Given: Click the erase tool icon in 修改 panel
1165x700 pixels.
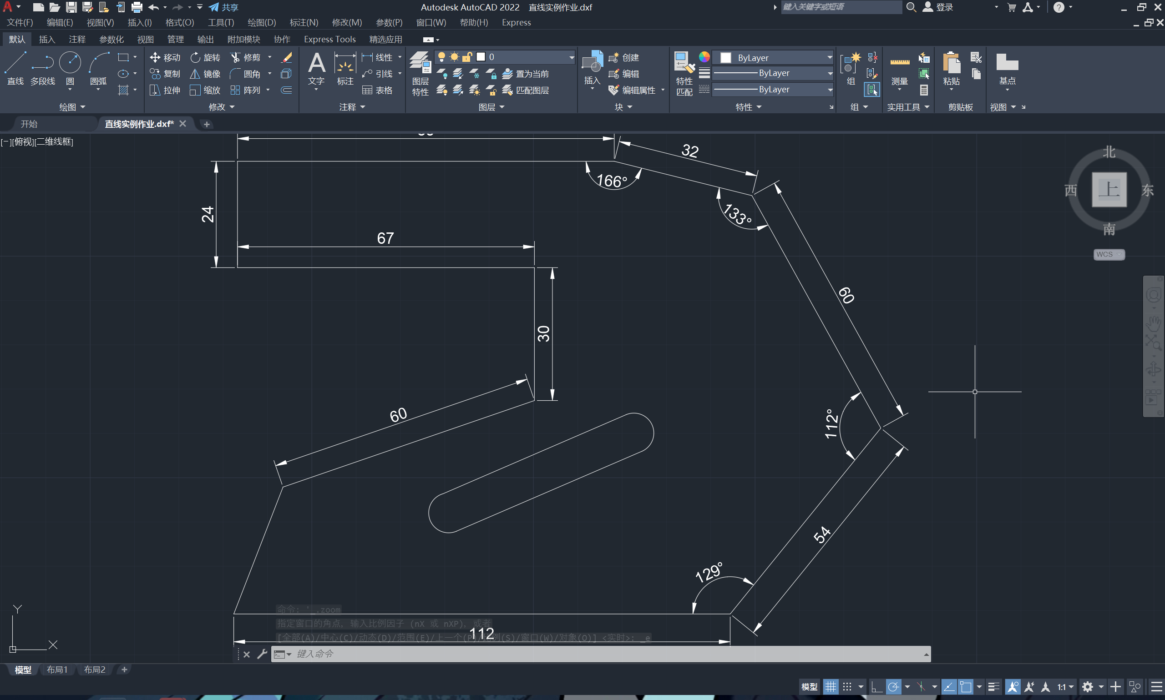Looking at the screenshot, I should click(x=286, y=58).
